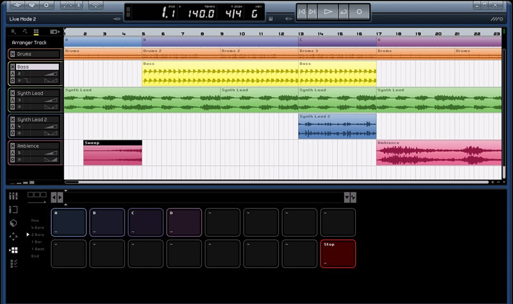513x304 pixels.
Task: Click the Record button in transport
Action: [x=359, y=12]
